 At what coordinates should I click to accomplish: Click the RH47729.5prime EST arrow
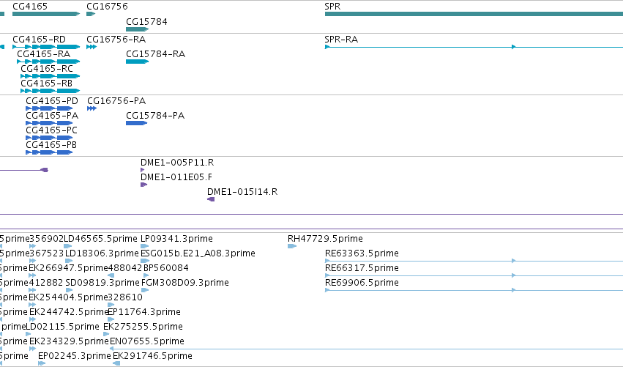click(x=292, y=246)
